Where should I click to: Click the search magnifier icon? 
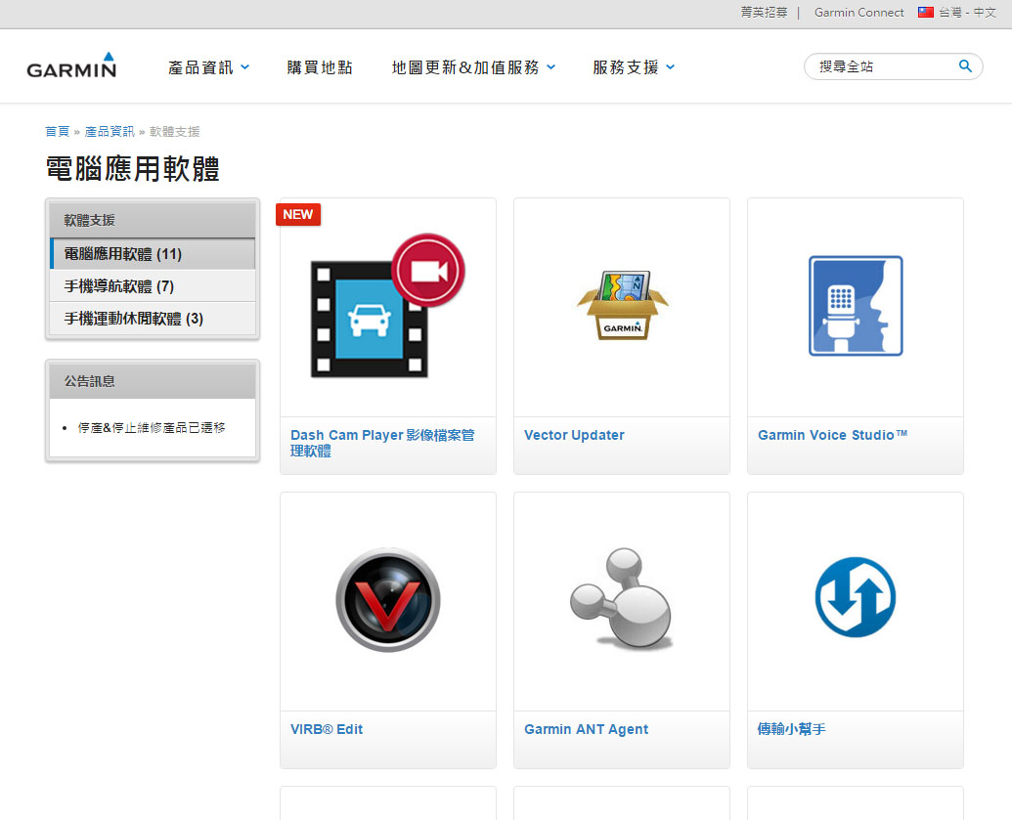965,65
